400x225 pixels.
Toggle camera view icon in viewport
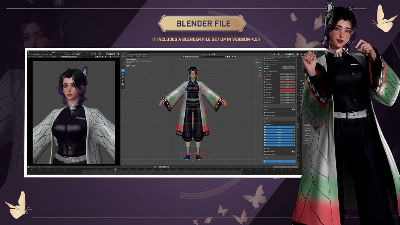tap(260, 73)
